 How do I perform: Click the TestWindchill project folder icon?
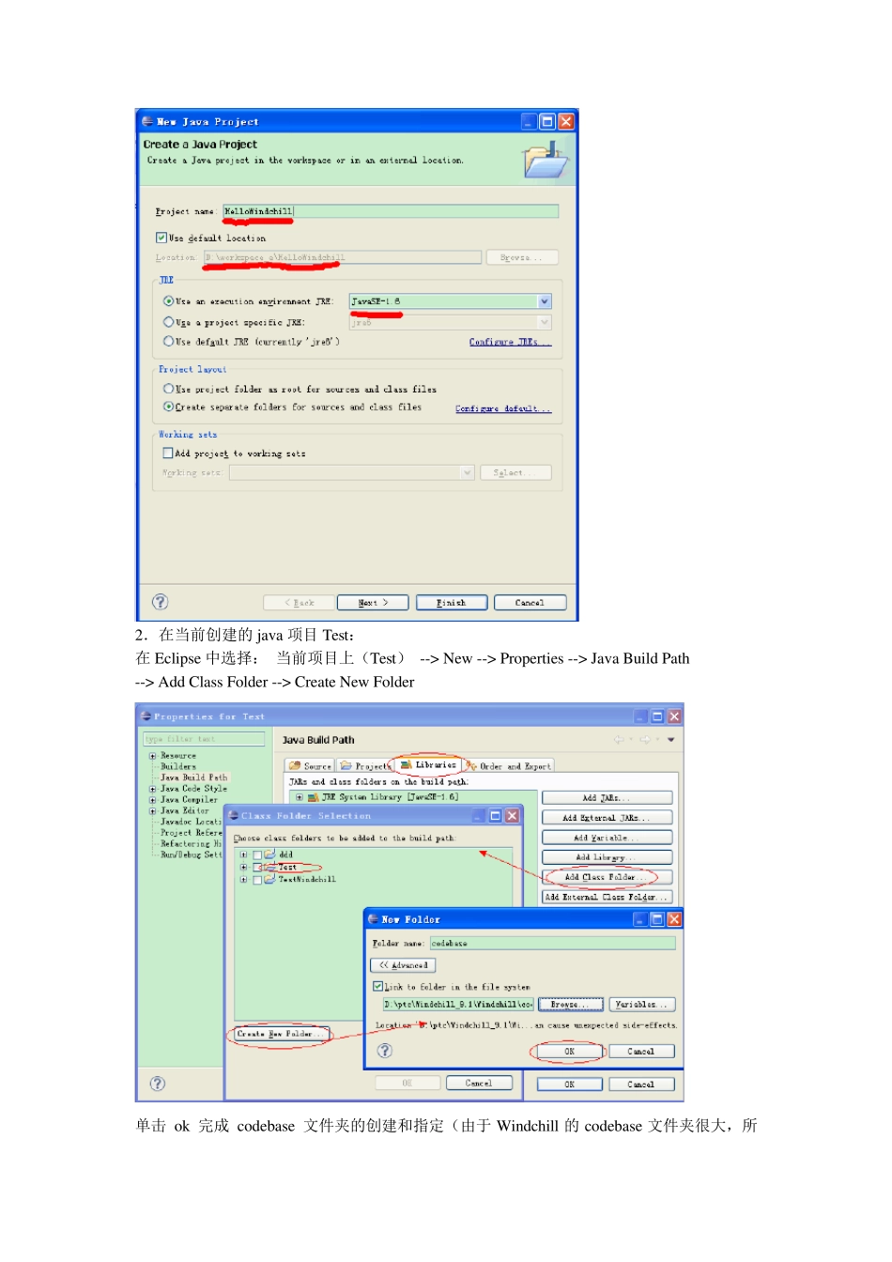tap(270, 880)
